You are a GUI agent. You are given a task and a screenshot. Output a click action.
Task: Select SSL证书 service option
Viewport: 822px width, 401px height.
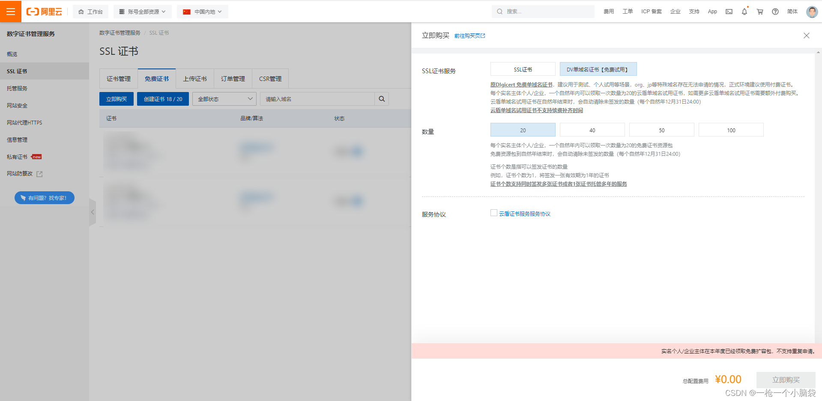coord(523,69)
